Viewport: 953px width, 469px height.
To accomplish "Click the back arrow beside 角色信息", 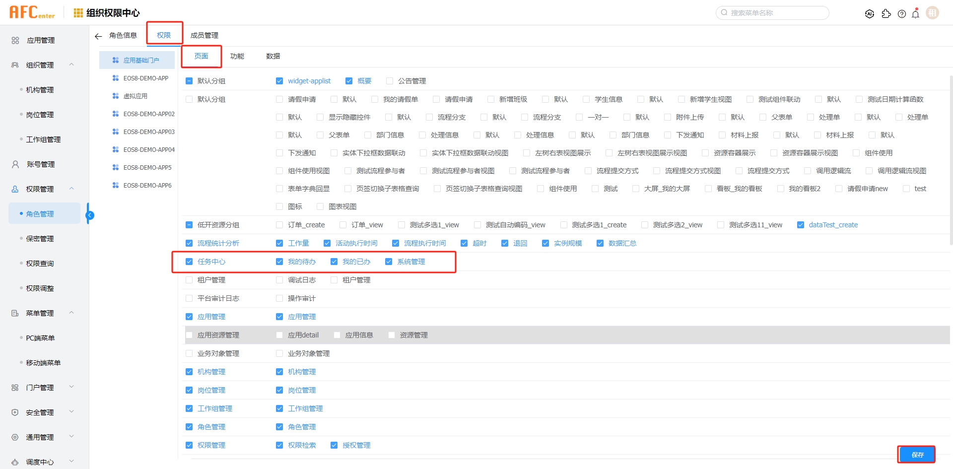I will point(98,35).
